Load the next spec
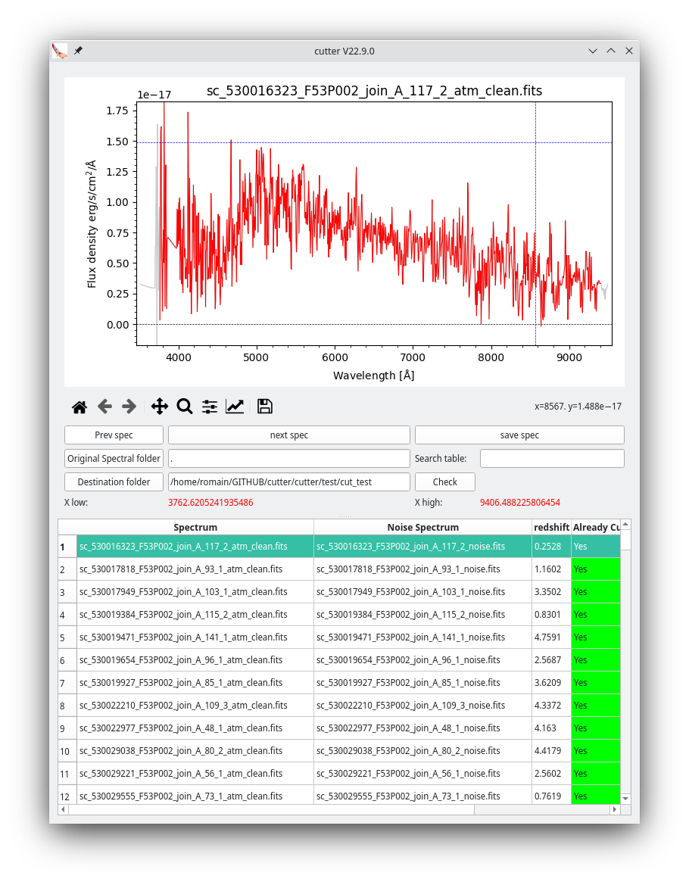This screenshot has height=882, width=689. pos(288,435)
